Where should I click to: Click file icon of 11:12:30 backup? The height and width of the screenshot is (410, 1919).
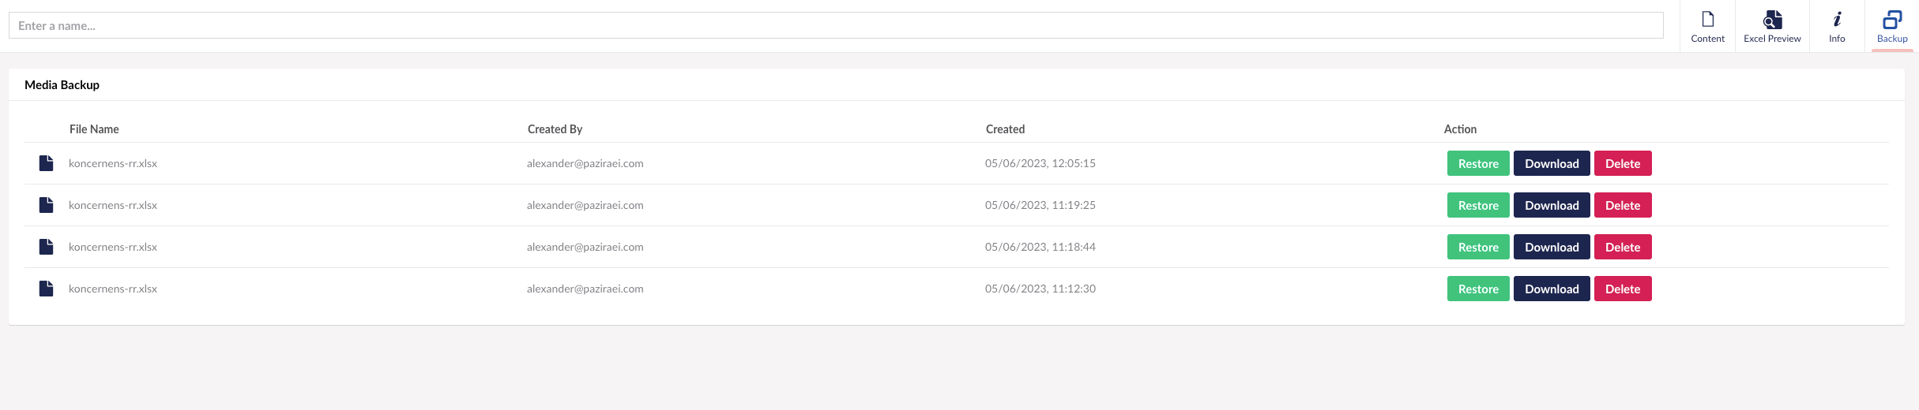coord(47,289)
